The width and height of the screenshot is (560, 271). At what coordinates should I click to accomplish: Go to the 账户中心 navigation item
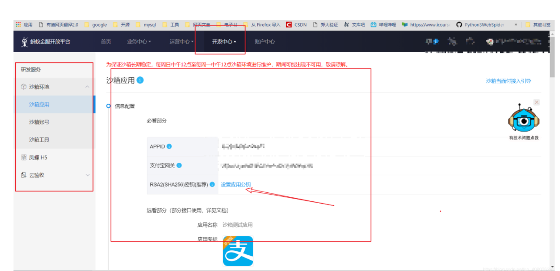click(264, 42)
